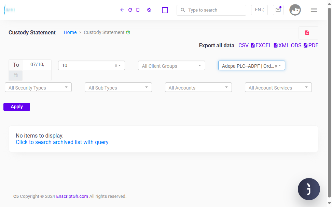Open All Security Types dropdown
The width and height of the screenshot is (332, 207).
tap(38, 87)
